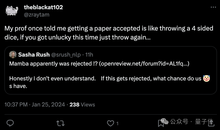Bookmark this tweet
Image resolution: width=220 pixels, height=130 pixels.
(161, 123)
